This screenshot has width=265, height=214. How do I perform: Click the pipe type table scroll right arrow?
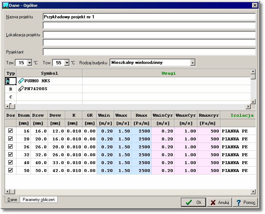tap(248, 107)
